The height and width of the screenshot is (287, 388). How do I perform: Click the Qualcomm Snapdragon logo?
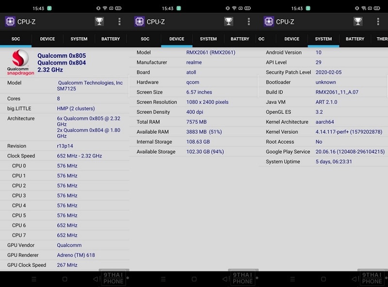click(20, 63)
